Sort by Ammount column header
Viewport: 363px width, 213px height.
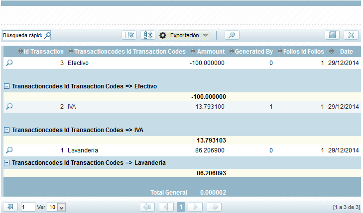[211, 52]
